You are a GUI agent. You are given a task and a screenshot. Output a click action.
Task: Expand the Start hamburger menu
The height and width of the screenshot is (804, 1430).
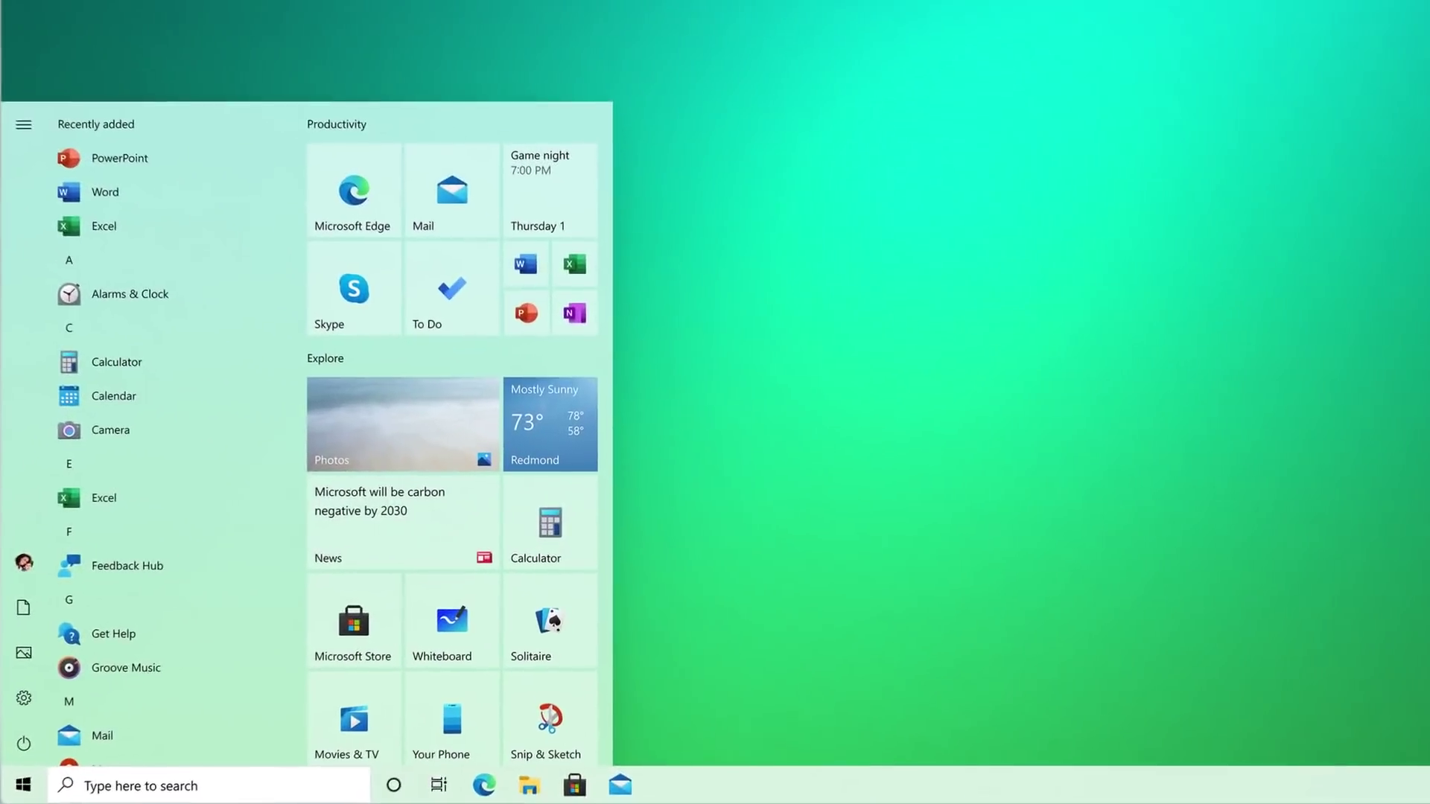tap(24, 124)
